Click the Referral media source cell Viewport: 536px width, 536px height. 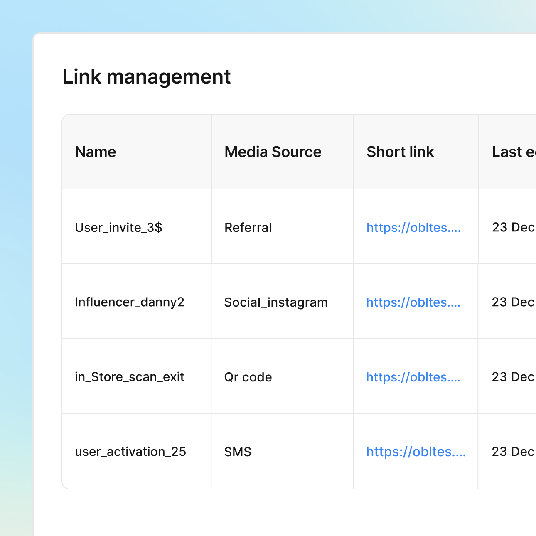(248, 227)
